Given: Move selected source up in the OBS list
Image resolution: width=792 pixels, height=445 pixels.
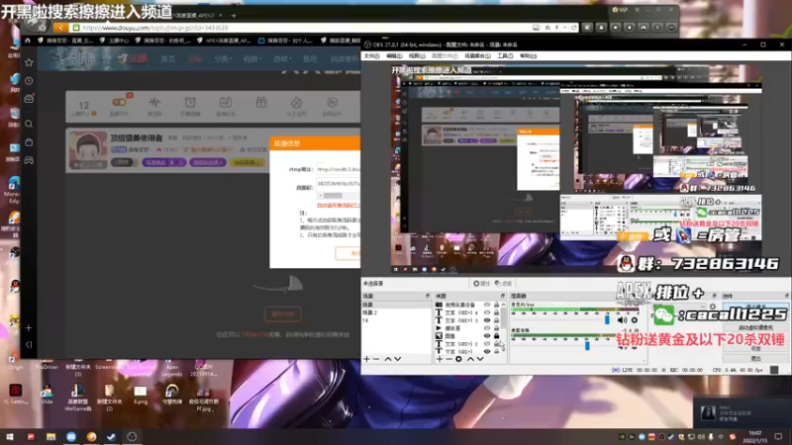Looking at the screenshot, I should [470, 359].
